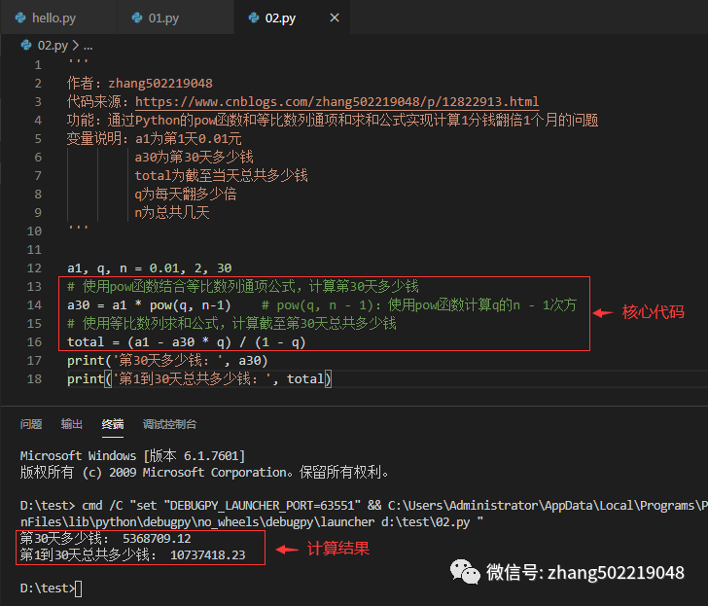Click the '变量说明: a1为第1天0.01元' line
This screenshot has width=708, height=606.
click(155, 139)
